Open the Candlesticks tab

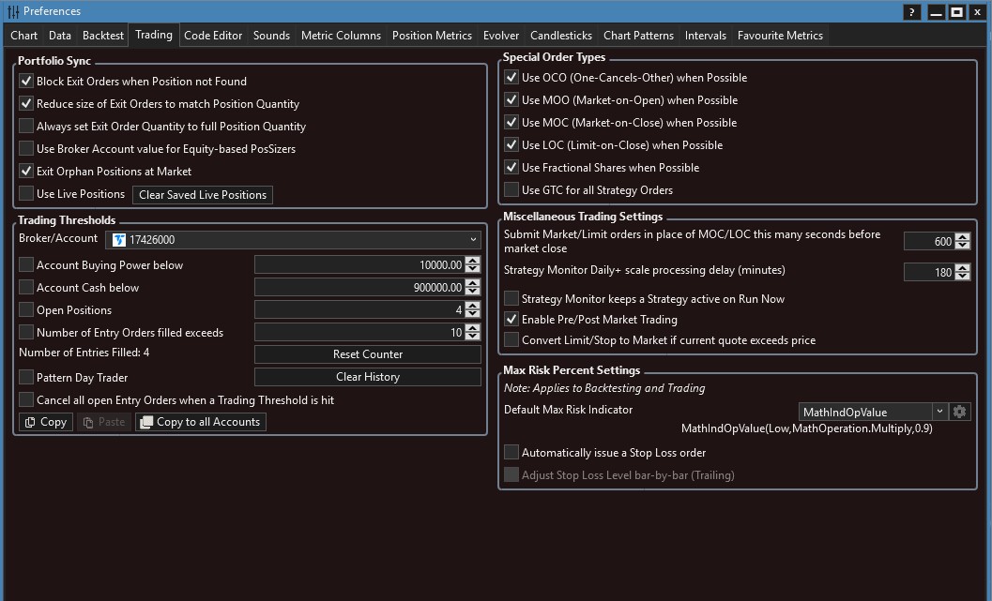[x=561, y=36]
